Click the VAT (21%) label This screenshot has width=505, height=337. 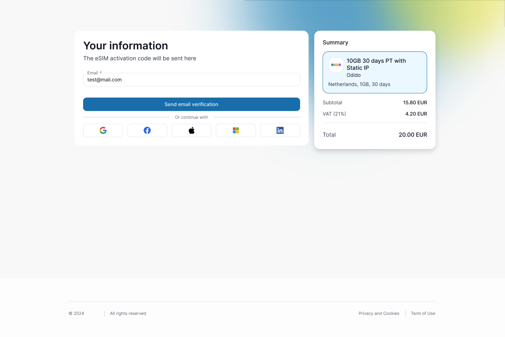pos(334,114)
